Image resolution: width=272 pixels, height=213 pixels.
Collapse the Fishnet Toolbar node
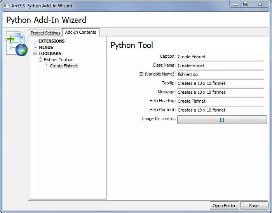[x=40, y=60]
